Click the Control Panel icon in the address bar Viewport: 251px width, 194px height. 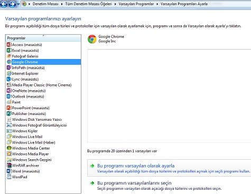point(24,4)
